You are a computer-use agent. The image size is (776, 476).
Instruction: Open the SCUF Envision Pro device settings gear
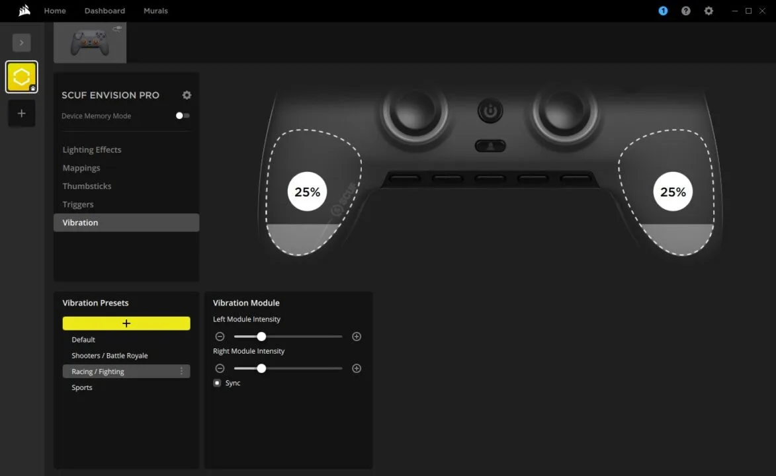187,95
